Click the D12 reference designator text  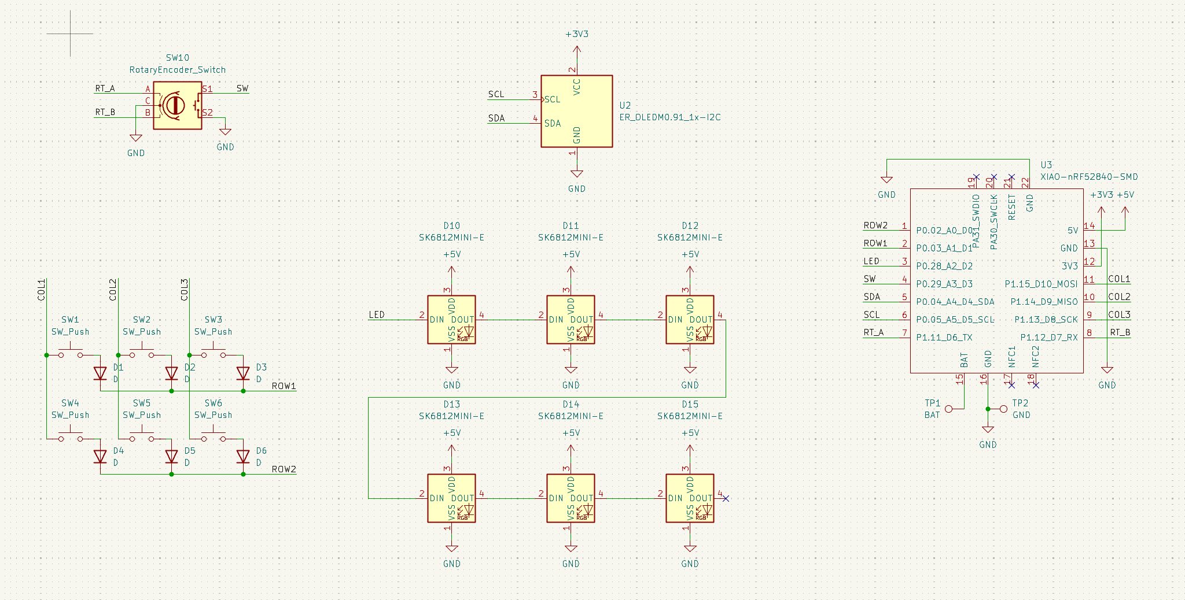(690, 225)
